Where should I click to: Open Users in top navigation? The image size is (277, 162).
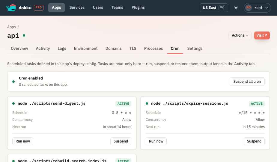coord(98,7)
